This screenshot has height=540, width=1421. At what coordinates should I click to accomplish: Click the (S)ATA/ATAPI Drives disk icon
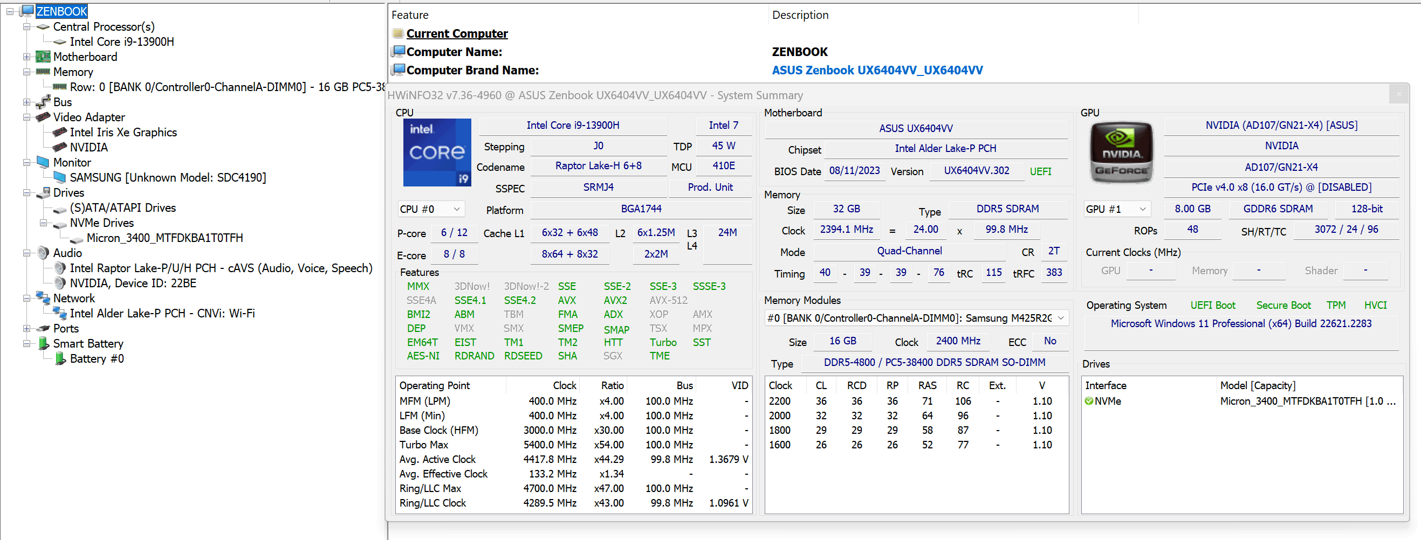59,210
